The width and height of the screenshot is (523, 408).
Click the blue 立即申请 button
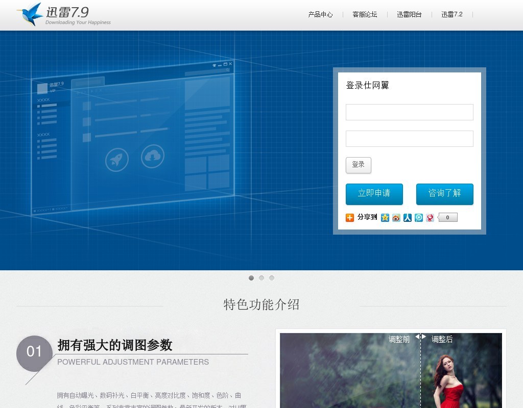(x=374, y=194)
